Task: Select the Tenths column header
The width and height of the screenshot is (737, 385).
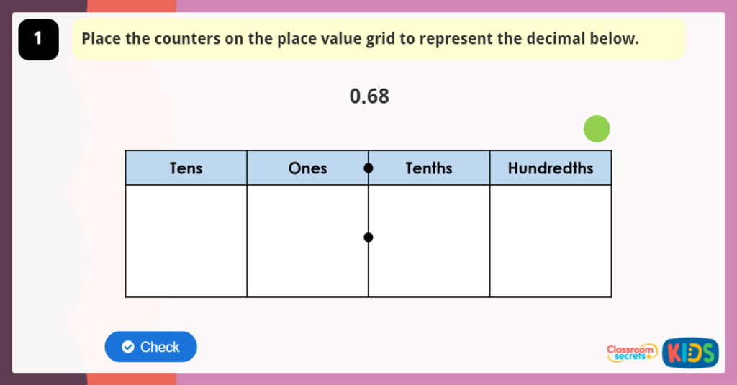Action: point(429,168)
